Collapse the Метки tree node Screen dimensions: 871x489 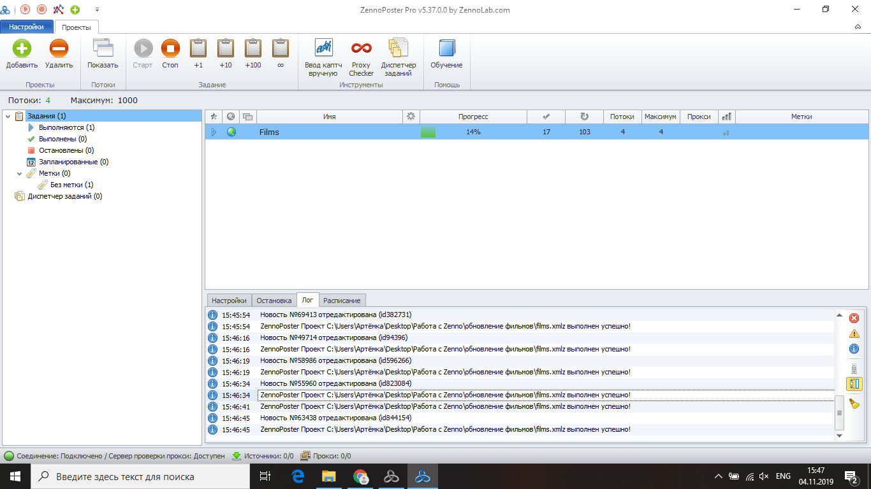pos(20,173)
